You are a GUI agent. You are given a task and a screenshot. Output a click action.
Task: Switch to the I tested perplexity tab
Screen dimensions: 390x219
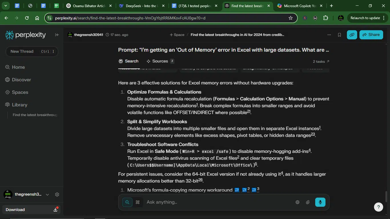194,6
